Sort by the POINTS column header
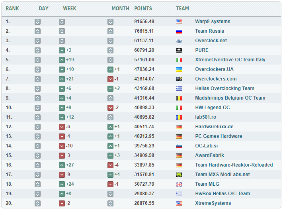Image resolution: width=283 pixels, height=210 pixels. 143,8
